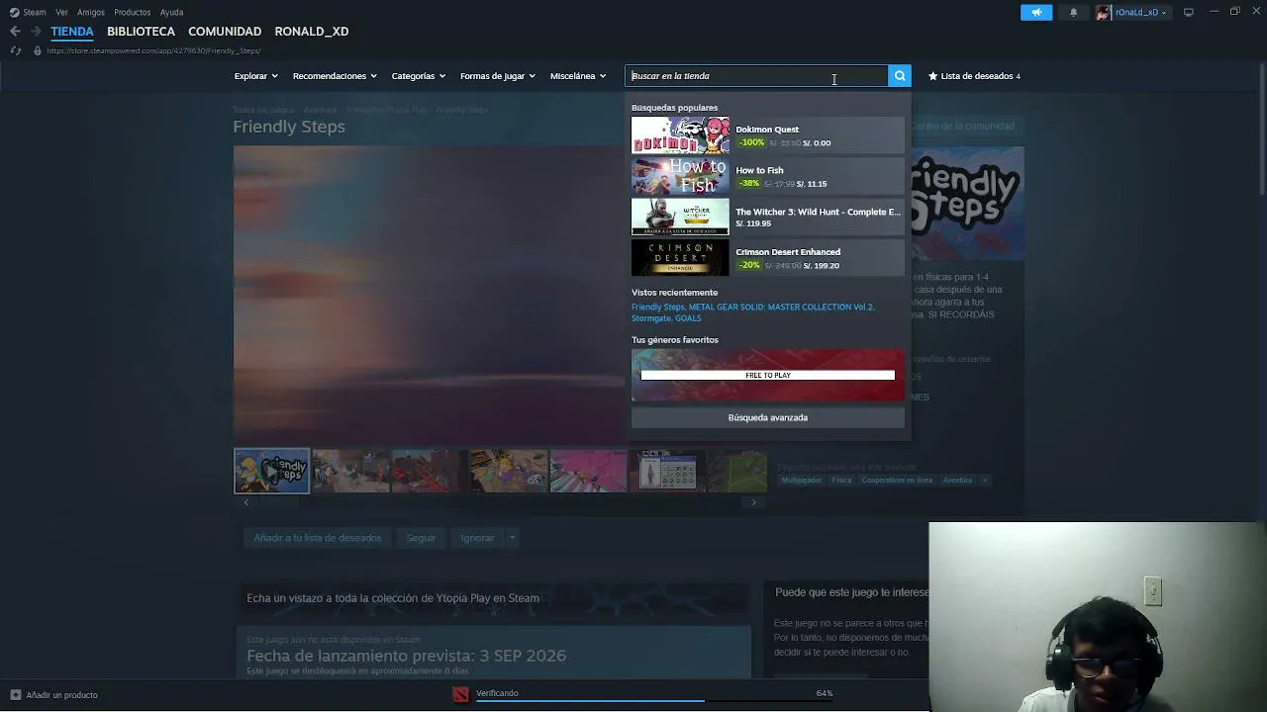Open the FREE TO PLAY genre banner

coord(768,376)
